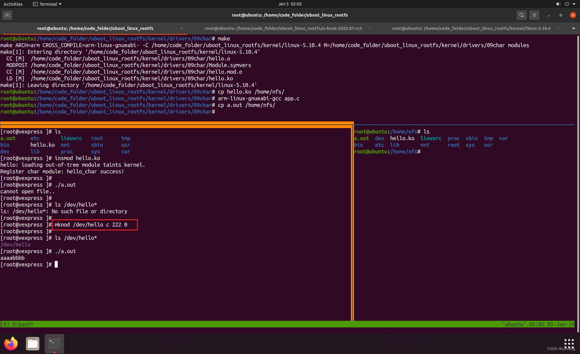580x354 pixels.
Task: Expand the system menu arrow in top bar
Action: [574, 4]
